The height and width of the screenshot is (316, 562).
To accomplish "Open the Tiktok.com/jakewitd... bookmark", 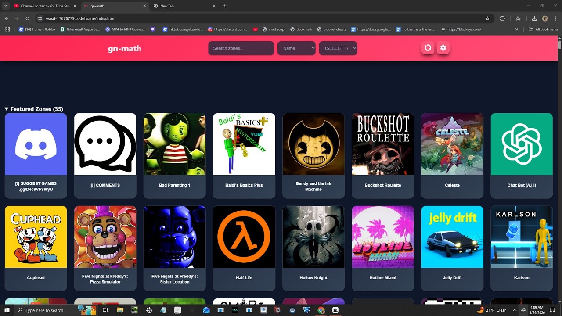I will (x=184, y=29).
